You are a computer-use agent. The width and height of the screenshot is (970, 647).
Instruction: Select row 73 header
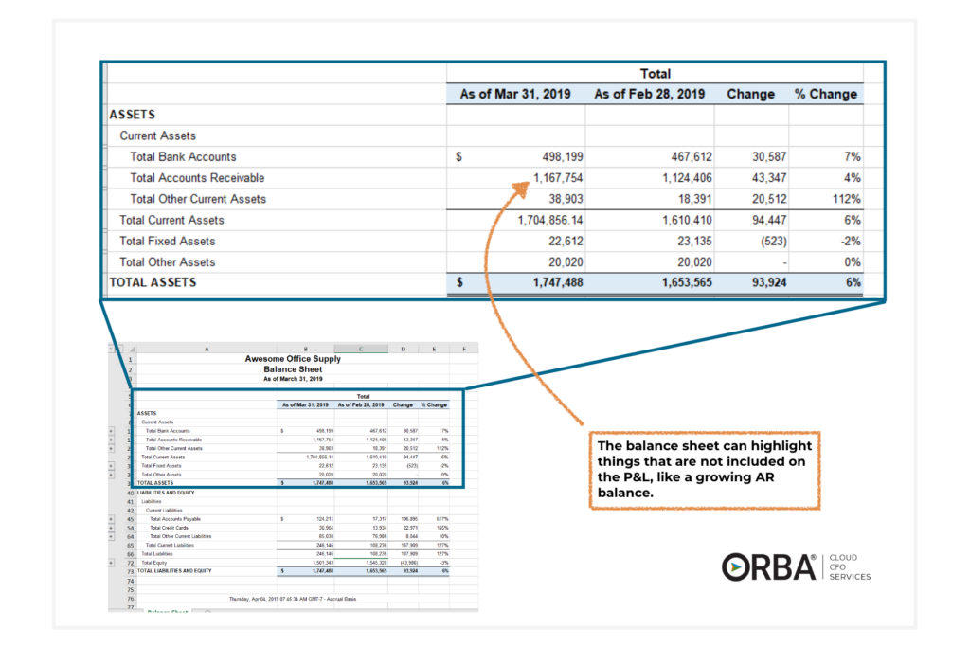[128, 570]
